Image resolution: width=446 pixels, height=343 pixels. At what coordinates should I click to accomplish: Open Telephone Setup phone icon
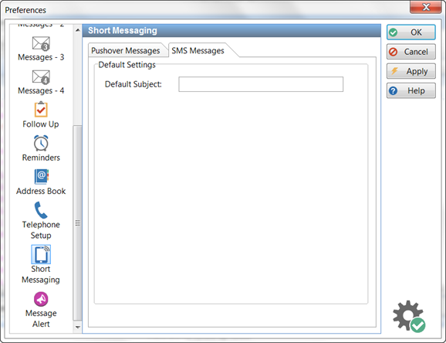41,210
